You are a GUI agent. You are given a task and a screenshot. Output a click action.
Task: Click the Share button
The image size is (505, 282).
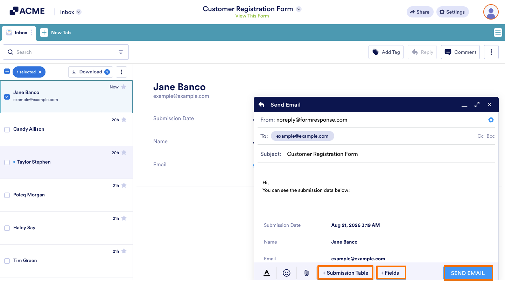pyautogui.click(x=420, y=12)
